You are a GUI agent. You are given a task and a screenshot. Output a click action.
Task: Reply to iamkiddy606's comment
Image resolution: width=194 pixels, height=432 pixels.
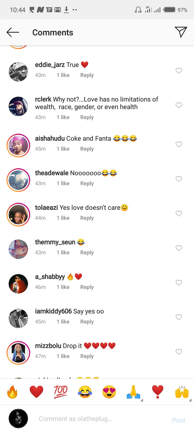pos(87,322)
